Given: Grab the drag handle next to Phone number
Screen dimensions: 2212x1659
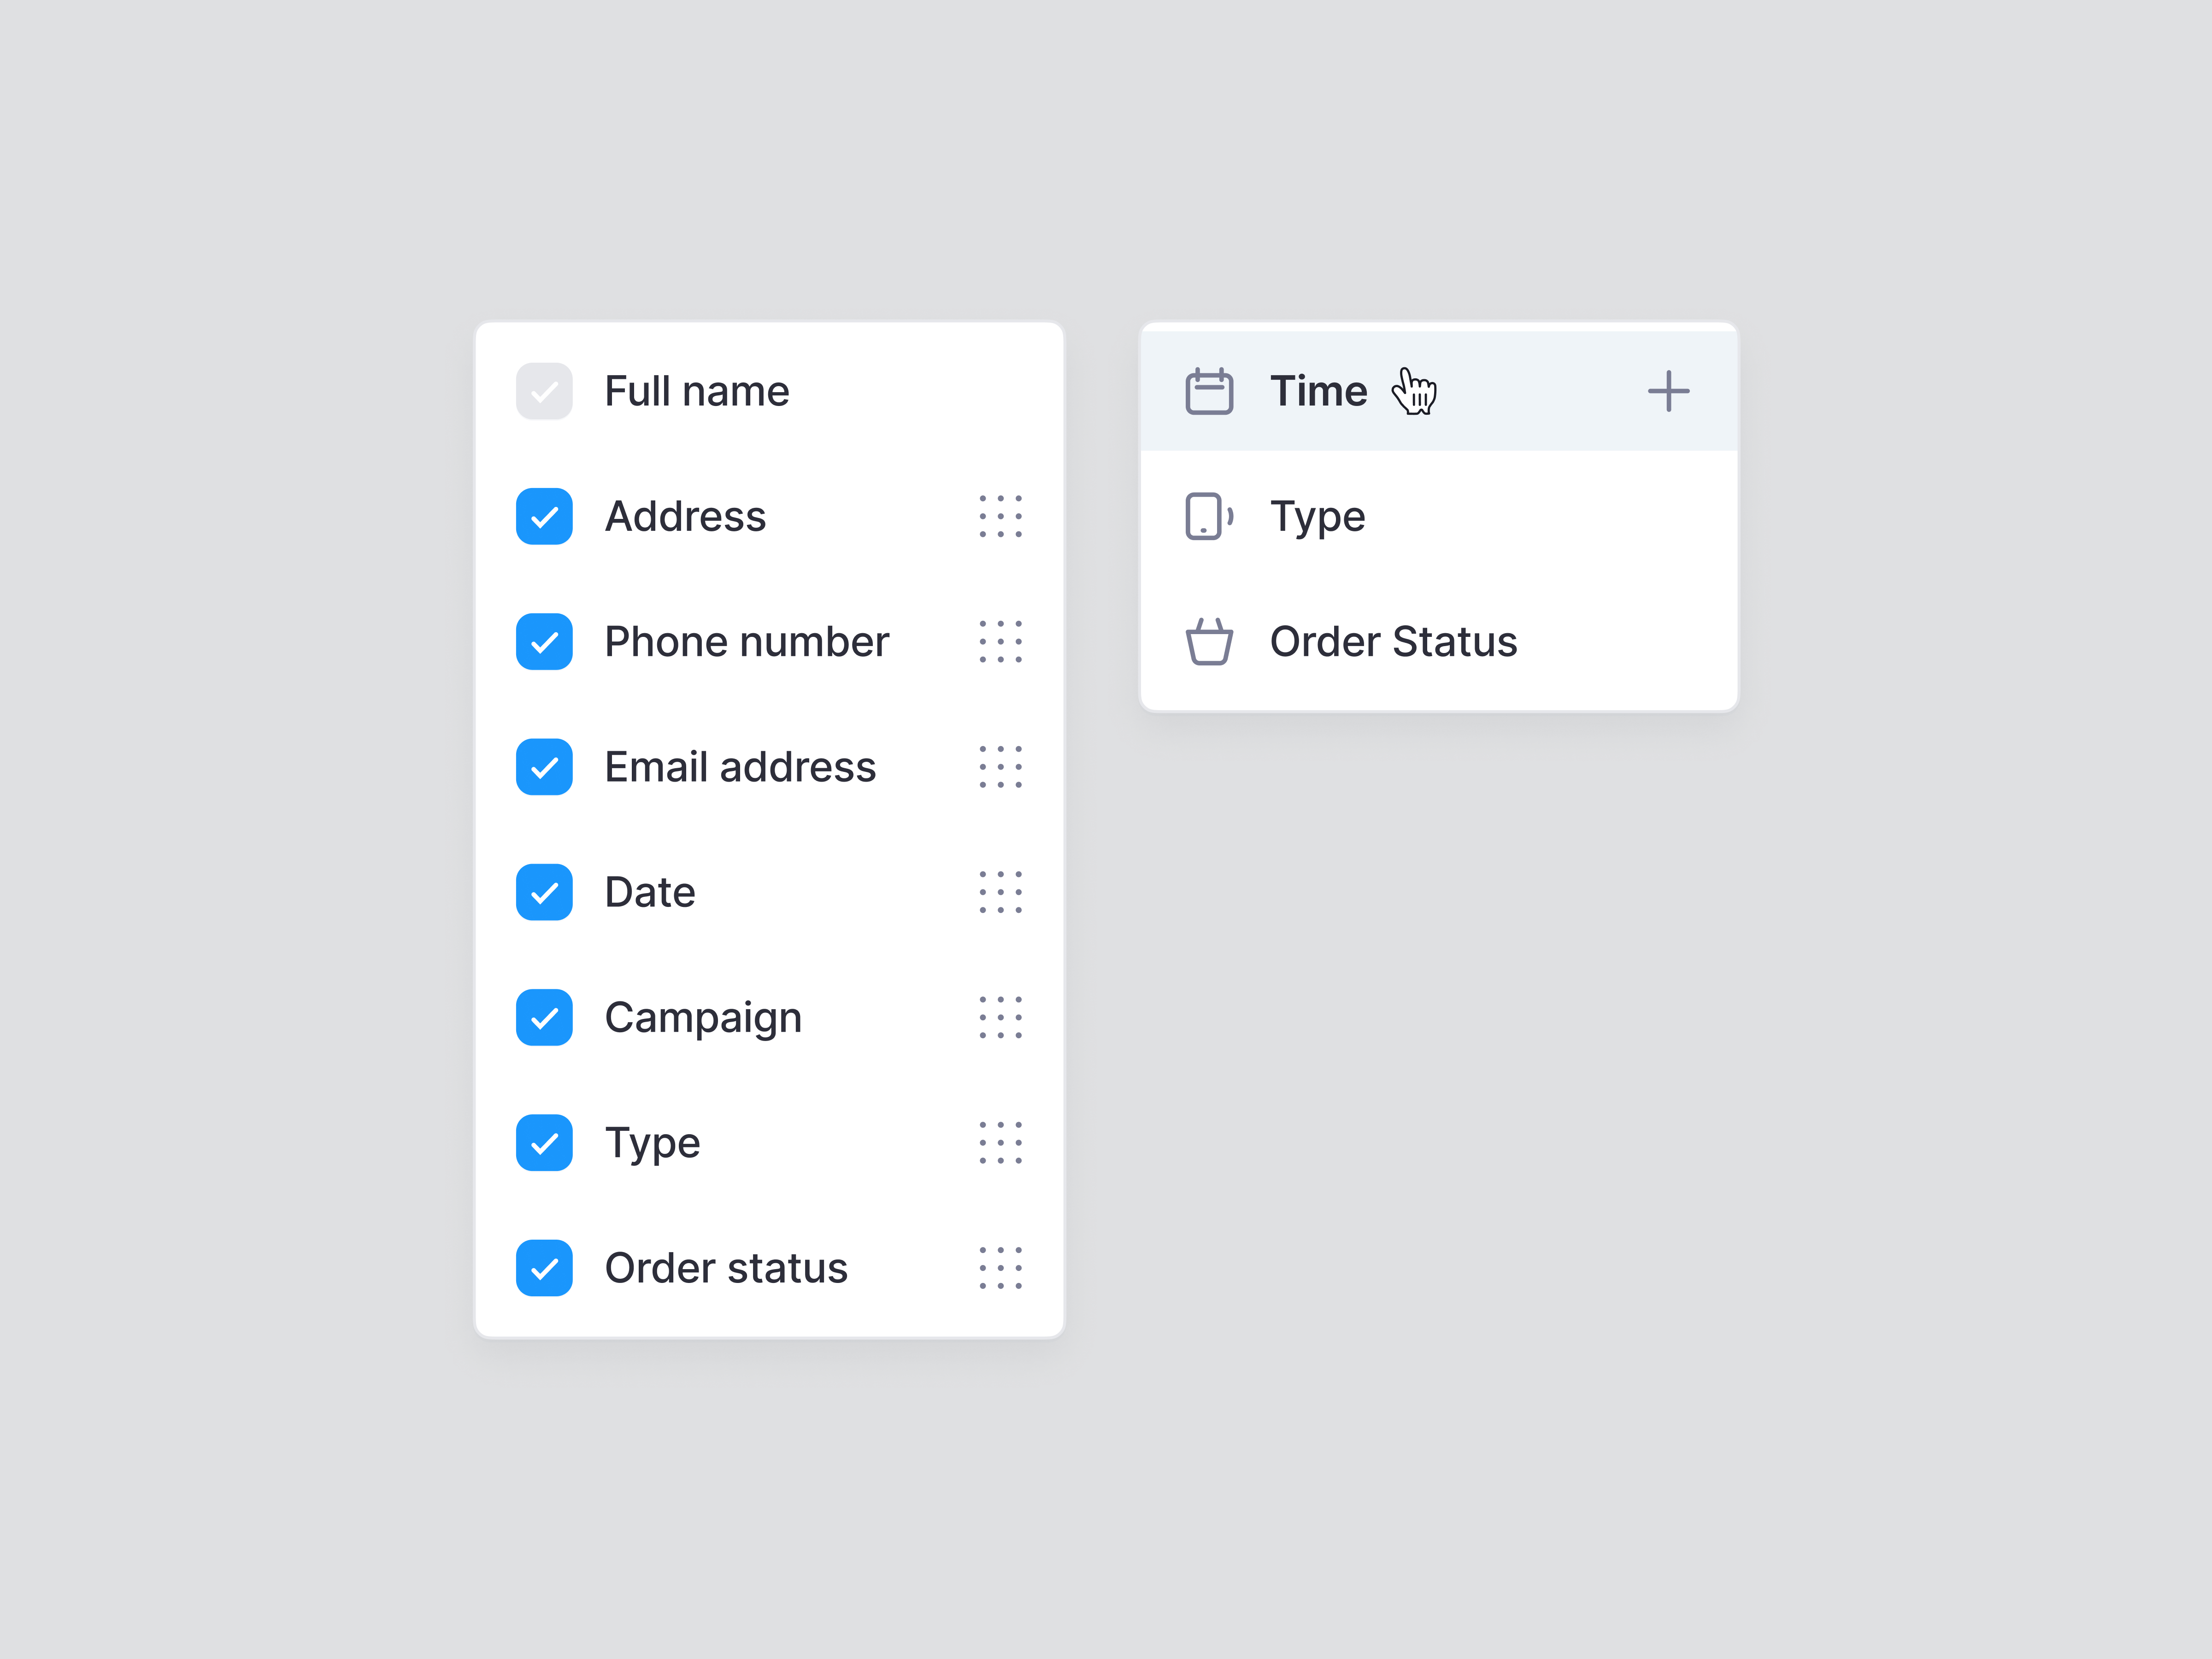Looking at the screenshot, I should click(x=1000, y=641).
